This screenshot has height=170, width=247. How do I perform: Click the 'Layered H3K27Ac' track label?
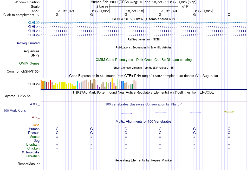[x=17, y=96]
